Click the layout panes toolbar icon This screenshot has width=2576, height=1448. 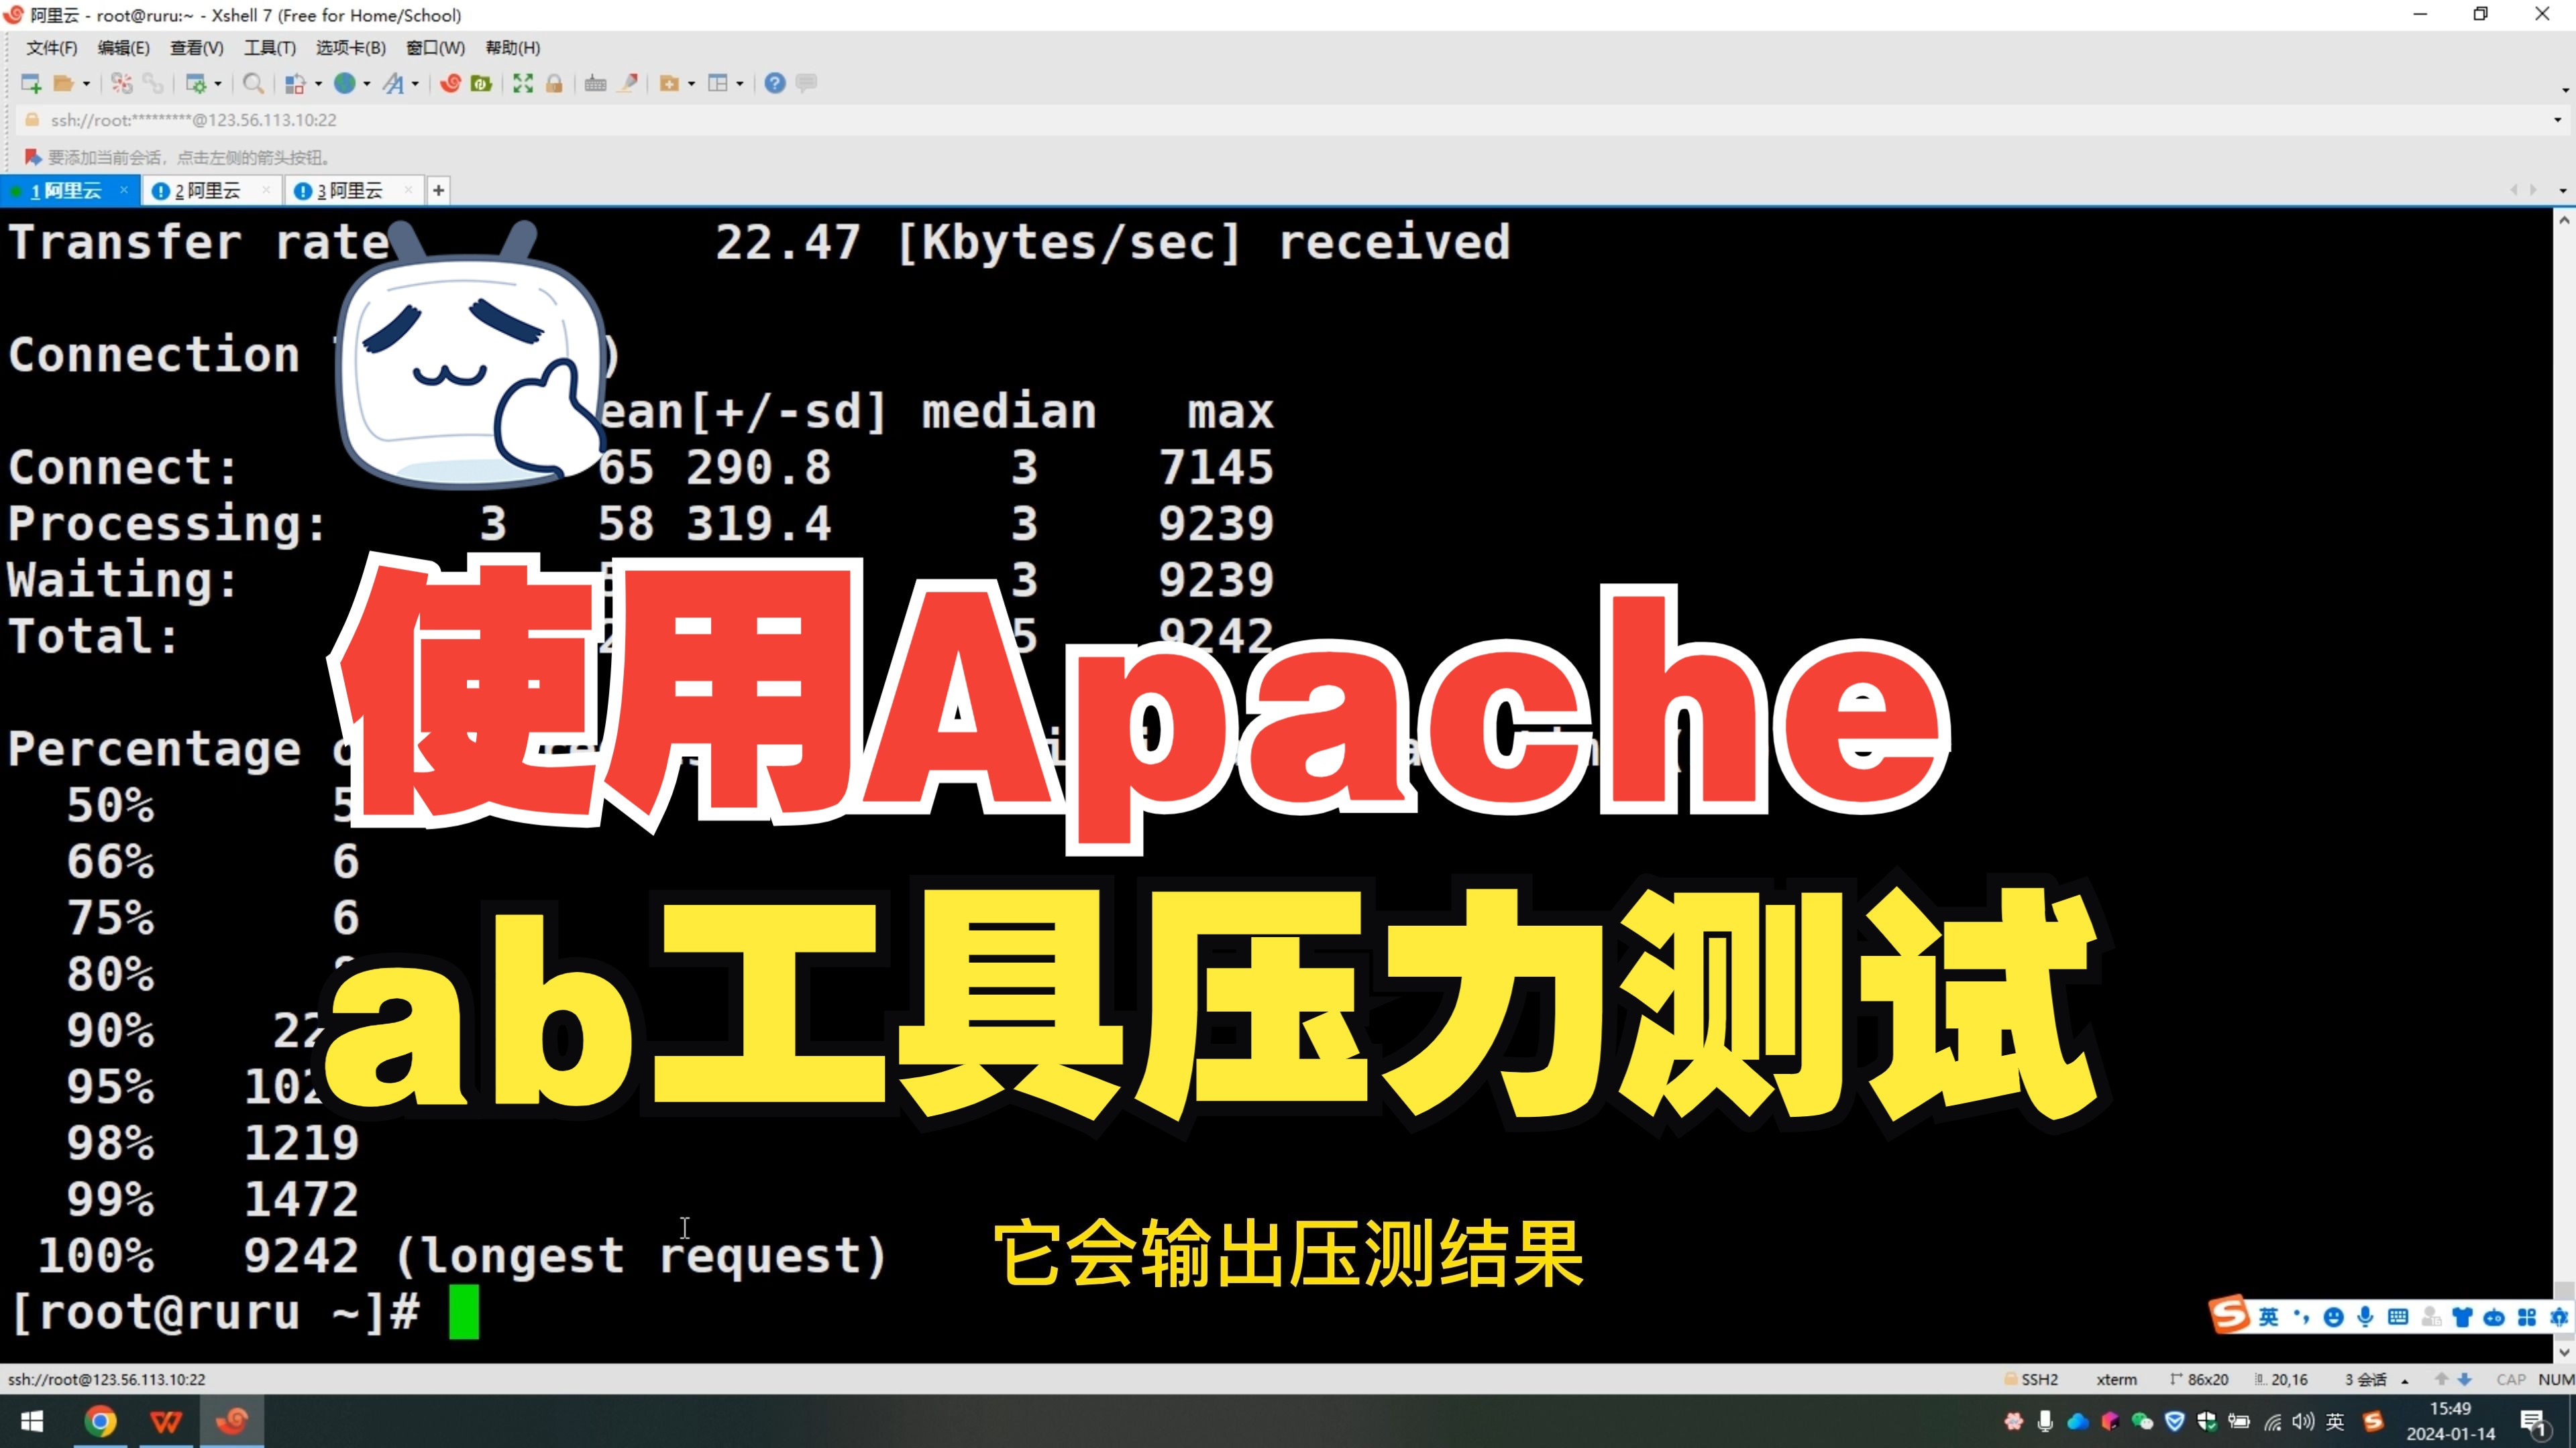718,84
